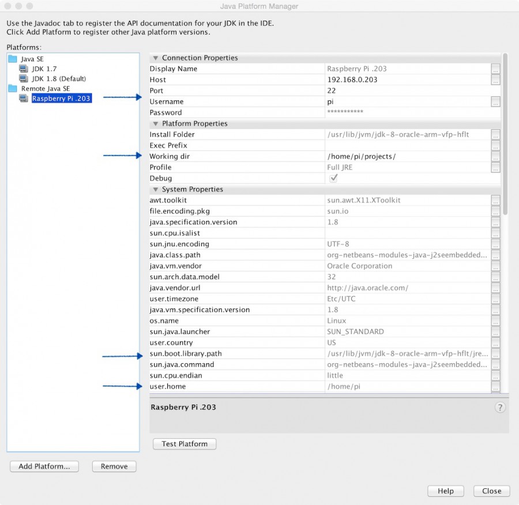
Task: Open ellipsis editor for Install Folder
Action: (x=495, y=134)
